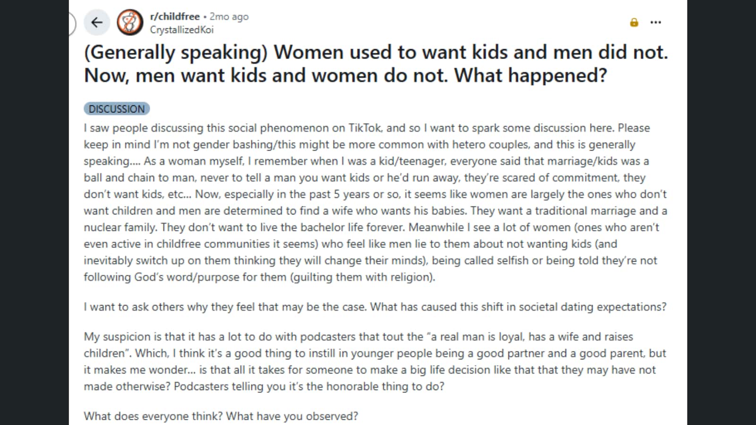The image size is (756, 425).
Task: Click the partial circular button at left edge
Action: pos(72,23)
